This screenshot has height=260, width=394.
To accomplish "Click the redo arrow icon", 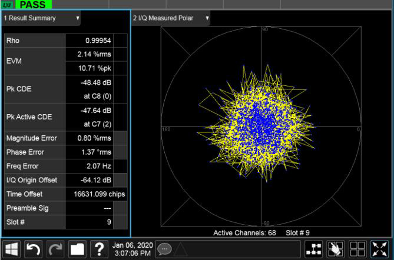I will tap(56, 249).
